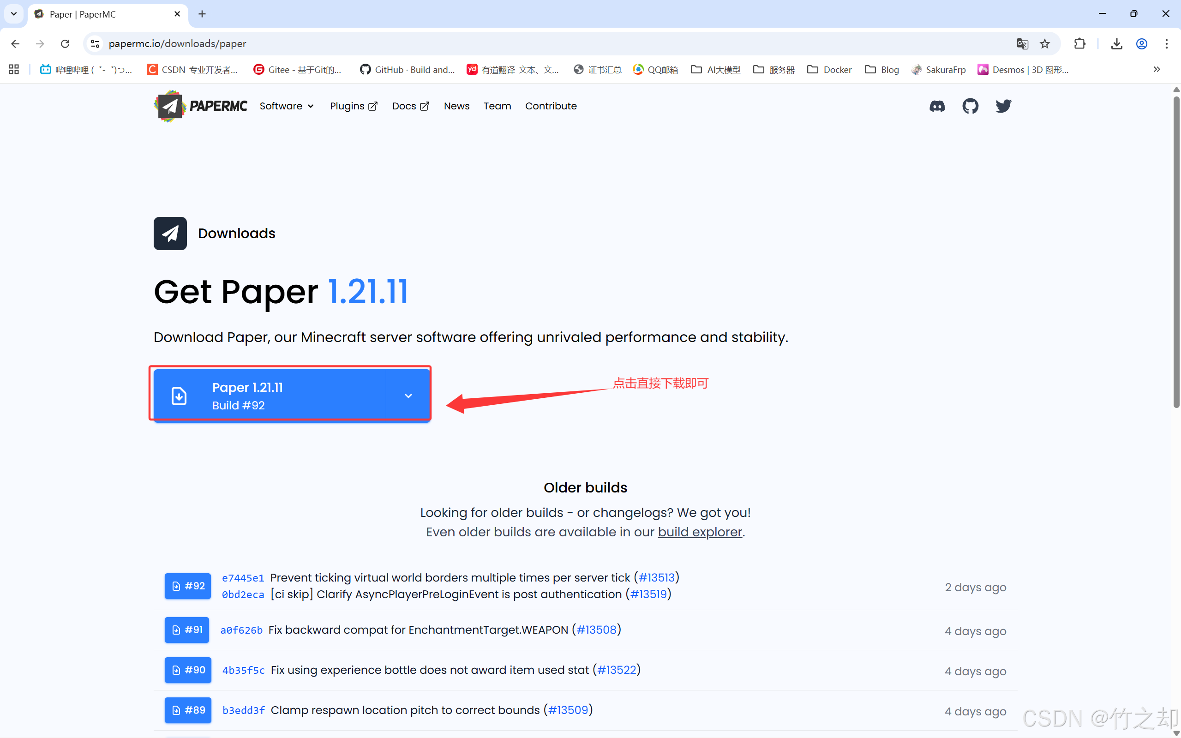Bookmark this page with star icon
Image resolution: width=1181 pixels, height=738 pixels.
[1045, 44]
